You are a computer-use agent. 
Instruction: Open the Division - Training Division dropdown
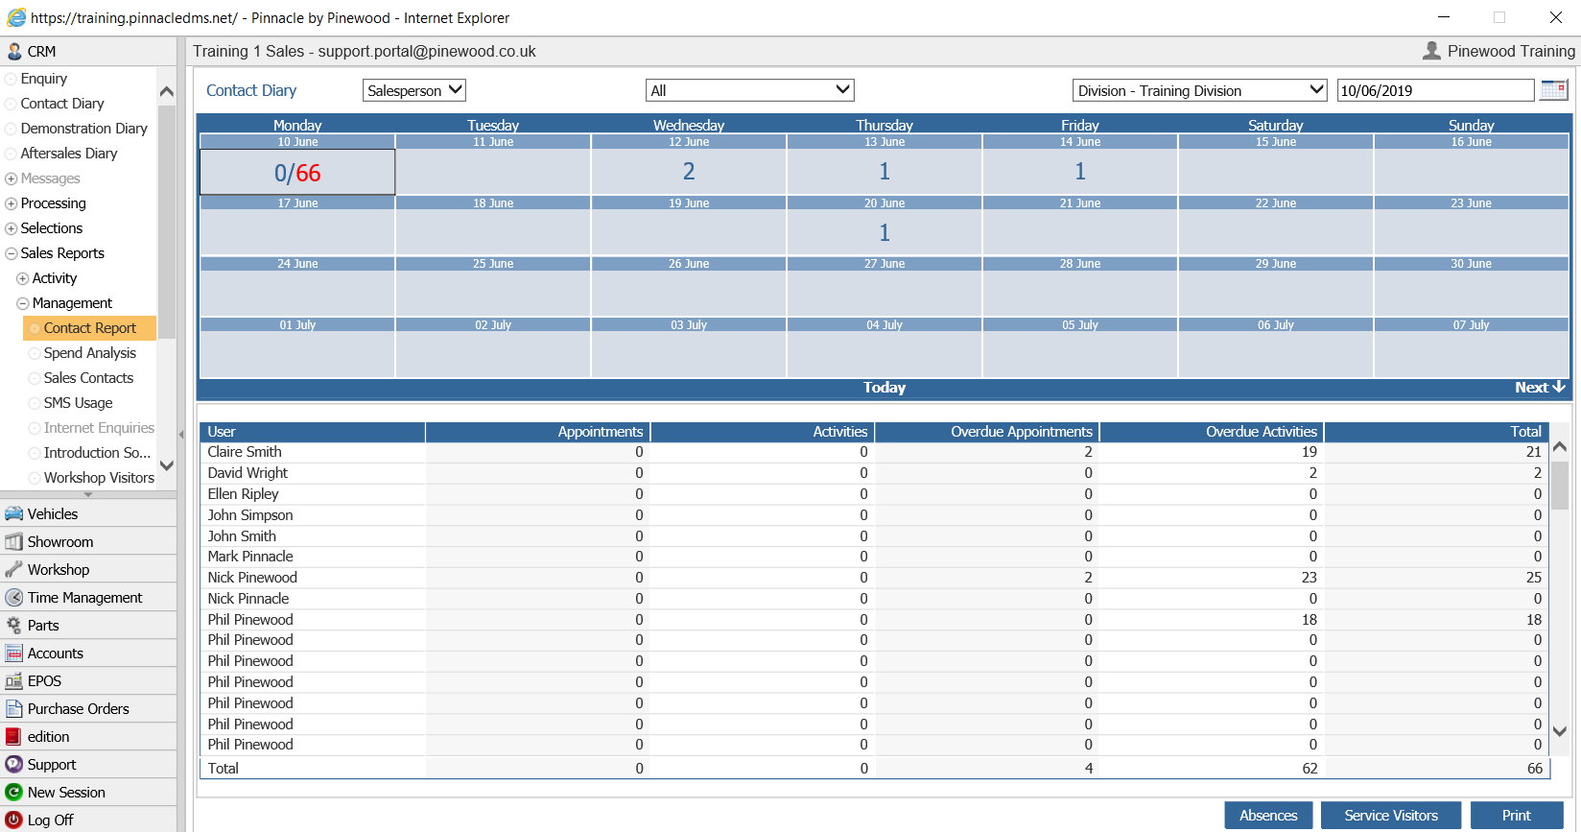tap(1199, 90)
